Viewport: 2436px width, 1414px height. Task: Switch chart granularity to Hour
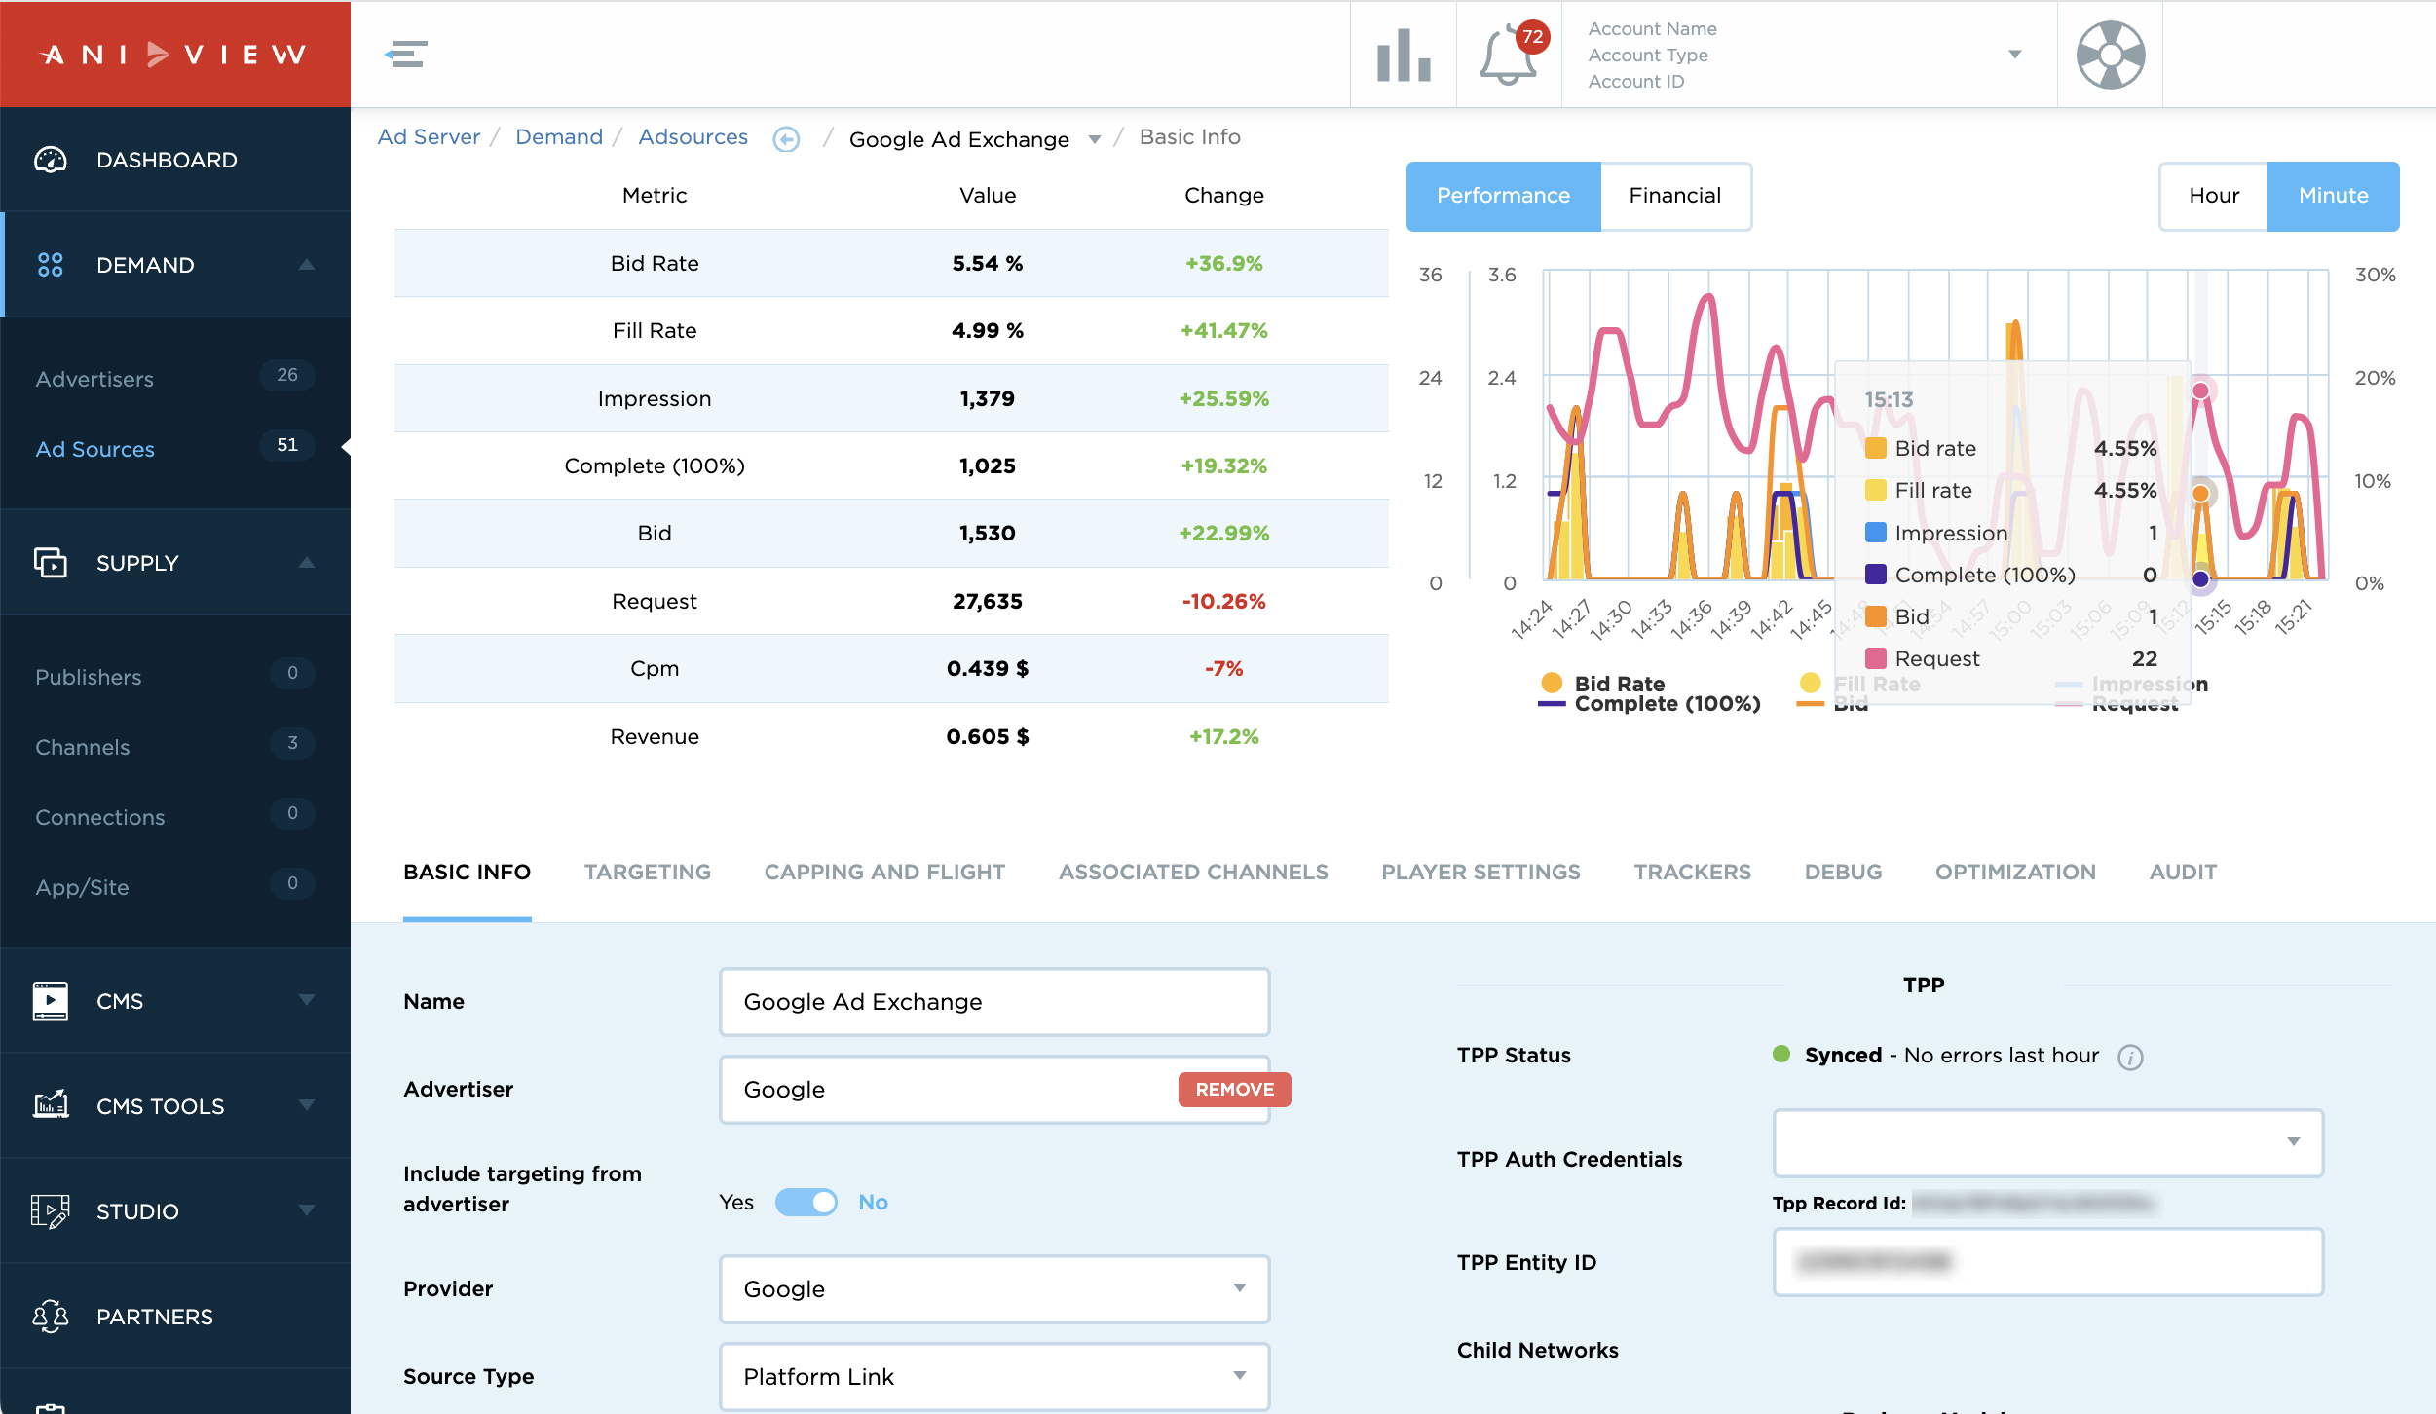[2213, 196]
